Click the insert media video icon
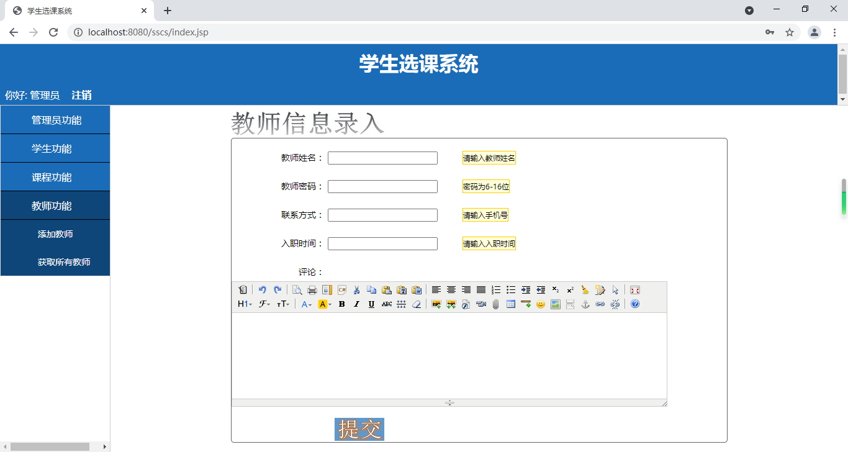 (x=481, y=304)
